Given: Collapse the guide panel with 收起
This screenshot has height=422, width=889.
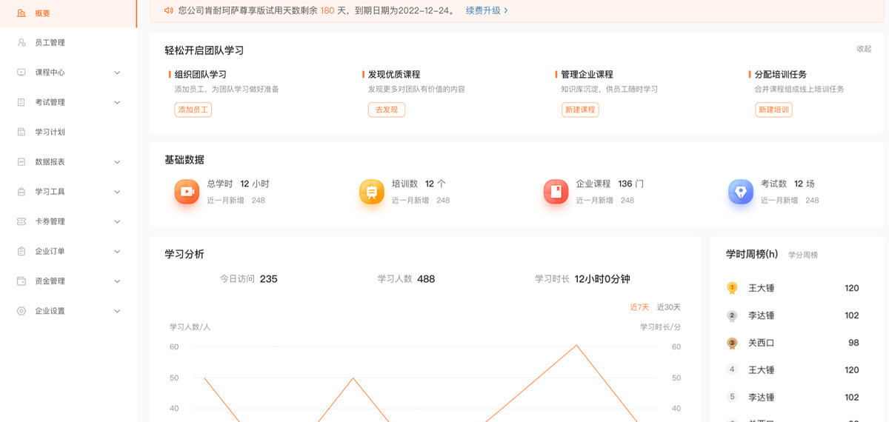Looking at the screenshot, I should [x=864, y=49].
